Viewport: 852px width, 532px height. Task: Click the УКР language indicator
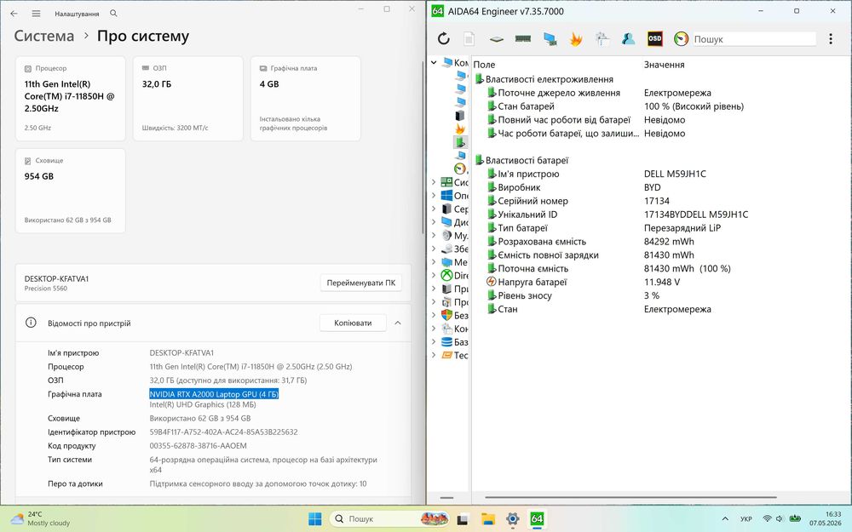pyautogui.click(x=746, y=519)
